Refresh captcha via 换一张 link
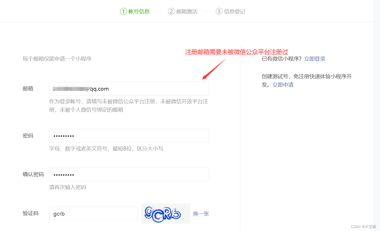This screenshot has width=380, height=231. coord(201,214)
